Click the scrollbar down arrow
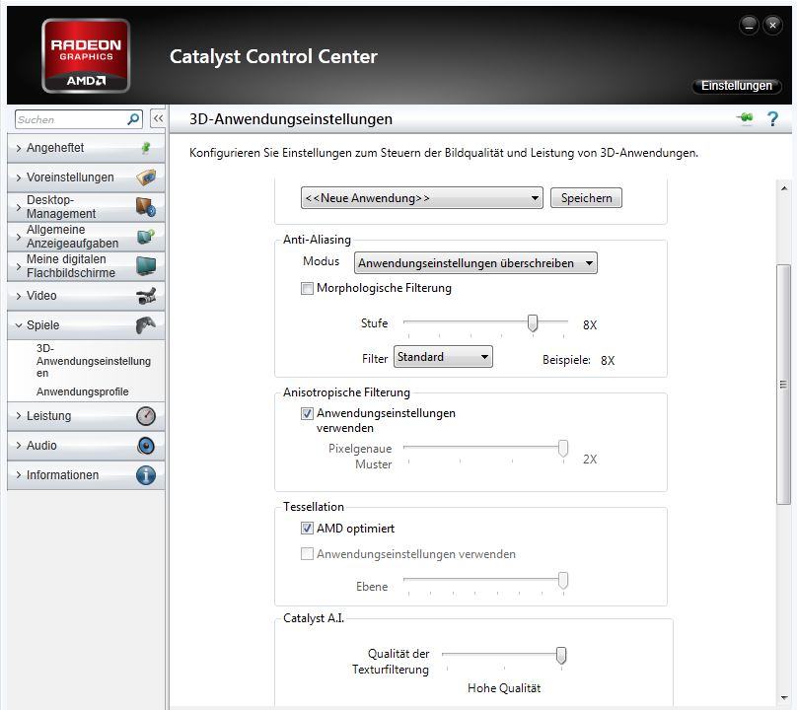This screenshot has width=797, height=710. pyautogui.click(x=784, y=698)
